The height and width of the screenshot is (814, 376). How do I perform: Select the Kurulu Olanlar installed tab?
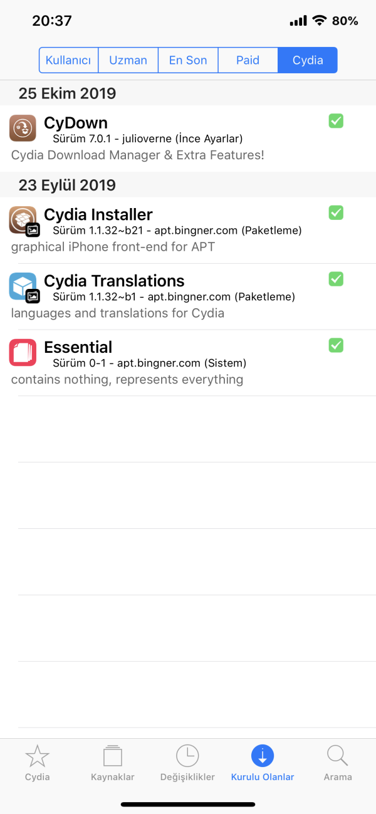tap(263, 763)
